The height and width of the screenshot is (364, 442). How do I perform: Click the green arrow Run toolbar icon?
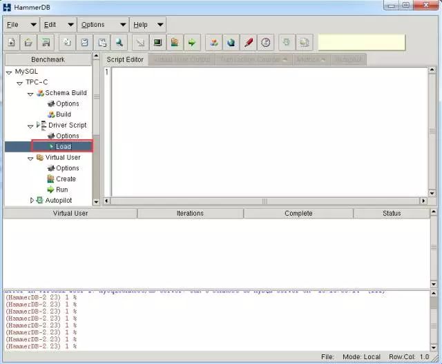coord(192,43)
